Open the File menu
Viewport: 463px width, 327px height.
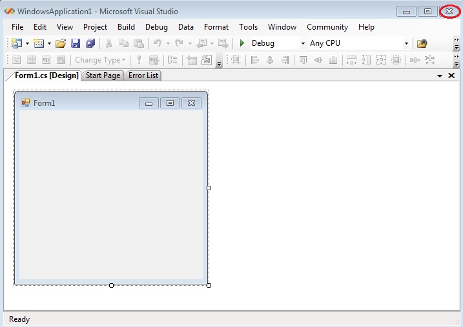tap(17, 27)
